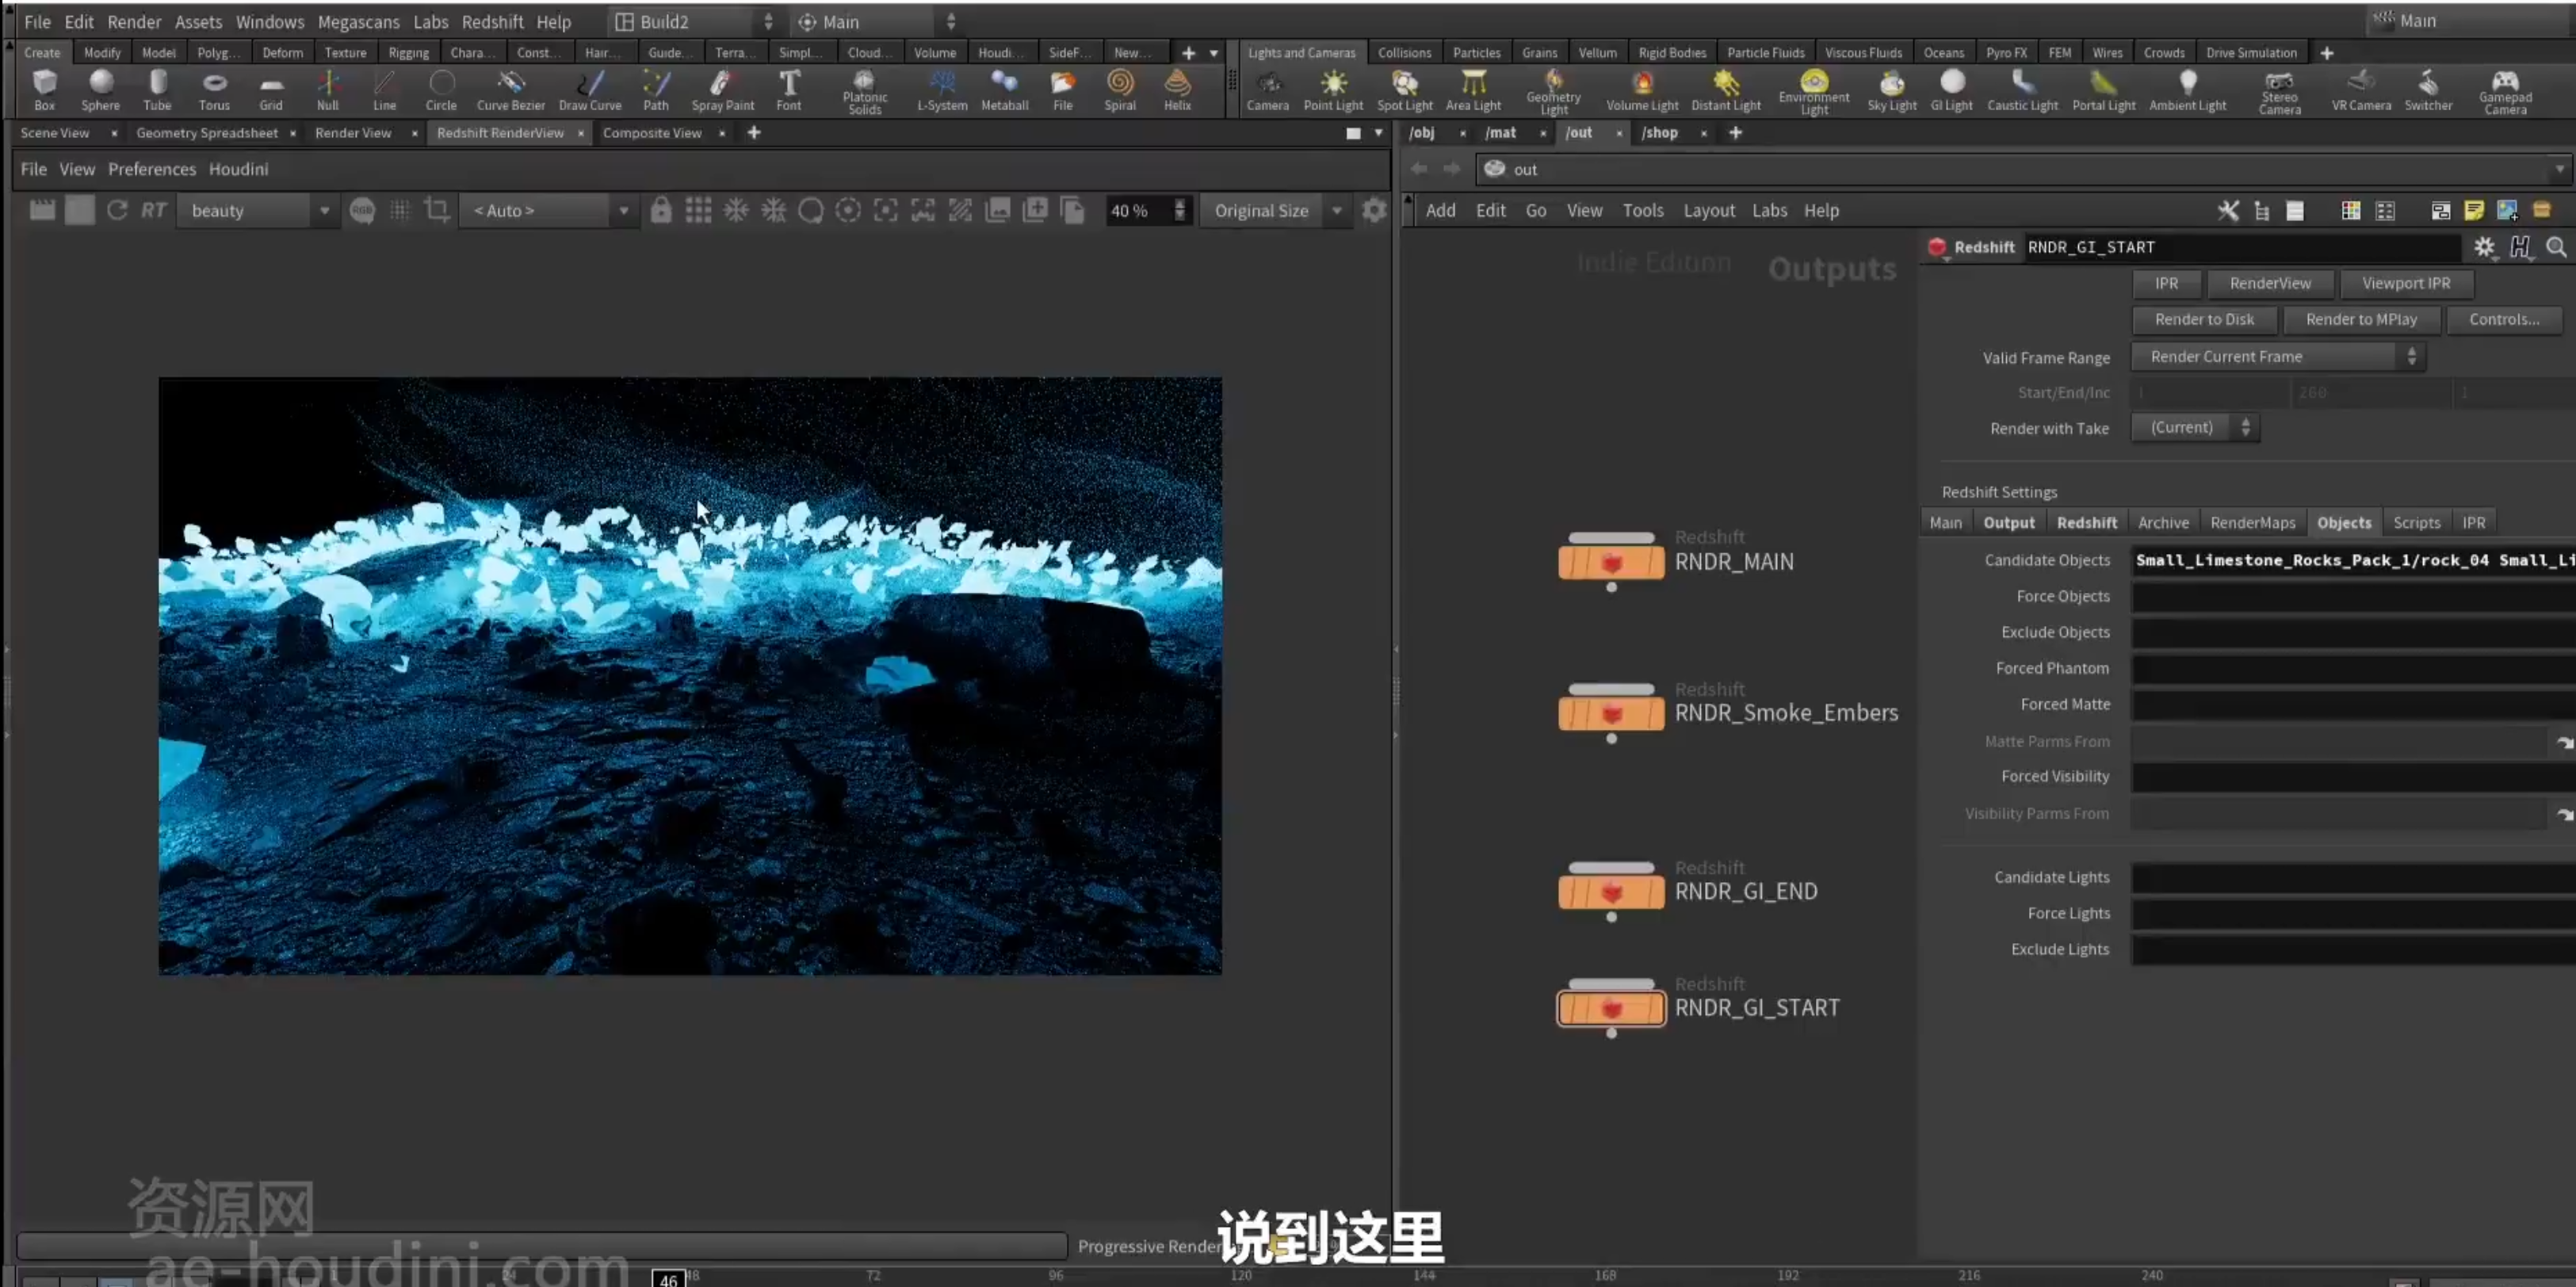Click the Progressive Render progress bar
The height and width of the screenshot is (1287, 2576).
tap(542, 1245)
